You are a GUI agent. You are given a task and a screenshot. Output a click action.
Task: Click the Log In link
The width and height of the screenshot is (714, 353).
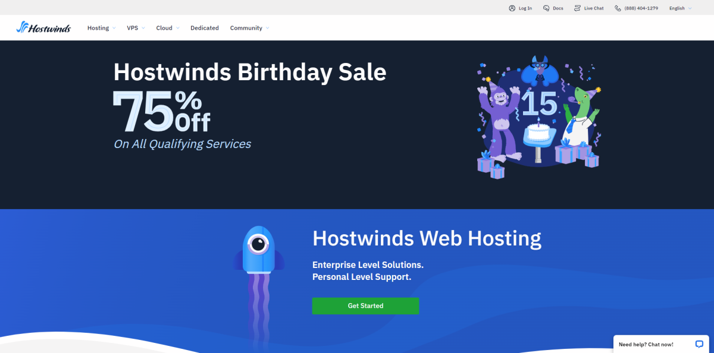525,8
